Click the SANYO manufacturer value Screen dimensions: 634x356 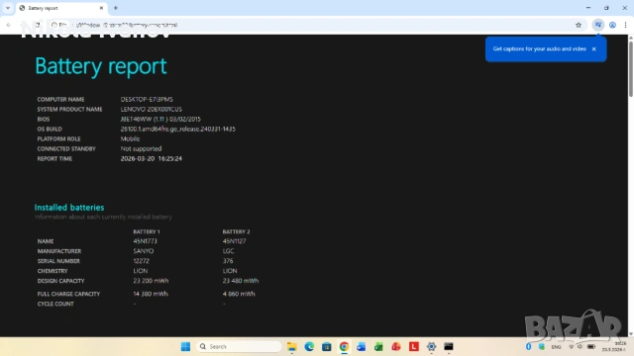tap(144, 251)
